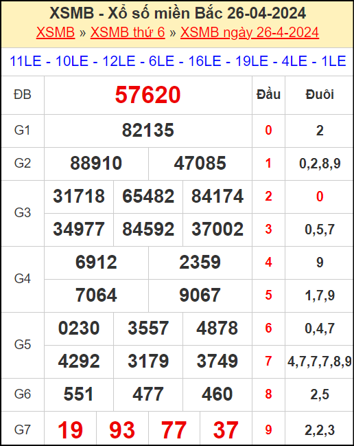Screen dimensions: 354x446
Task: Open XSMB ngày 26-4-2024 link
Action: pos(250,32)
